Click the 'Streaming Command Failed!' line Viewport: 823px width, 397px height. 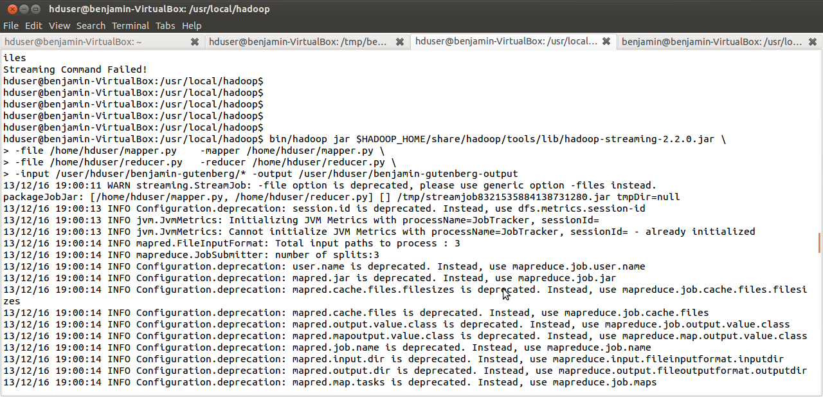(75, 69)
